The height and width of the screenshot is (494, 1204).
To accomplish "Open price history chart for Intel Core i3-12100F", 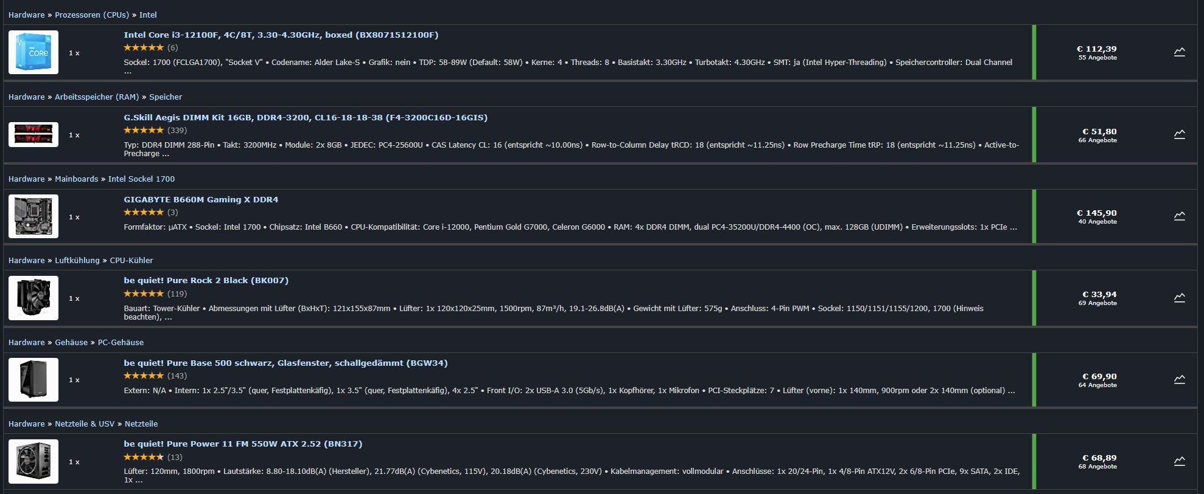I will [x=1179, y=52].
